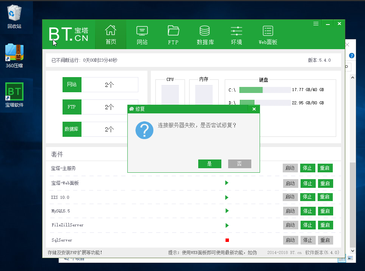Select the green FTP count tile

(x=72, y=107)
